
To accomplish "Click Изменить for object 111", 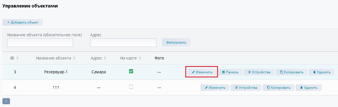I will tap(215, 88).
